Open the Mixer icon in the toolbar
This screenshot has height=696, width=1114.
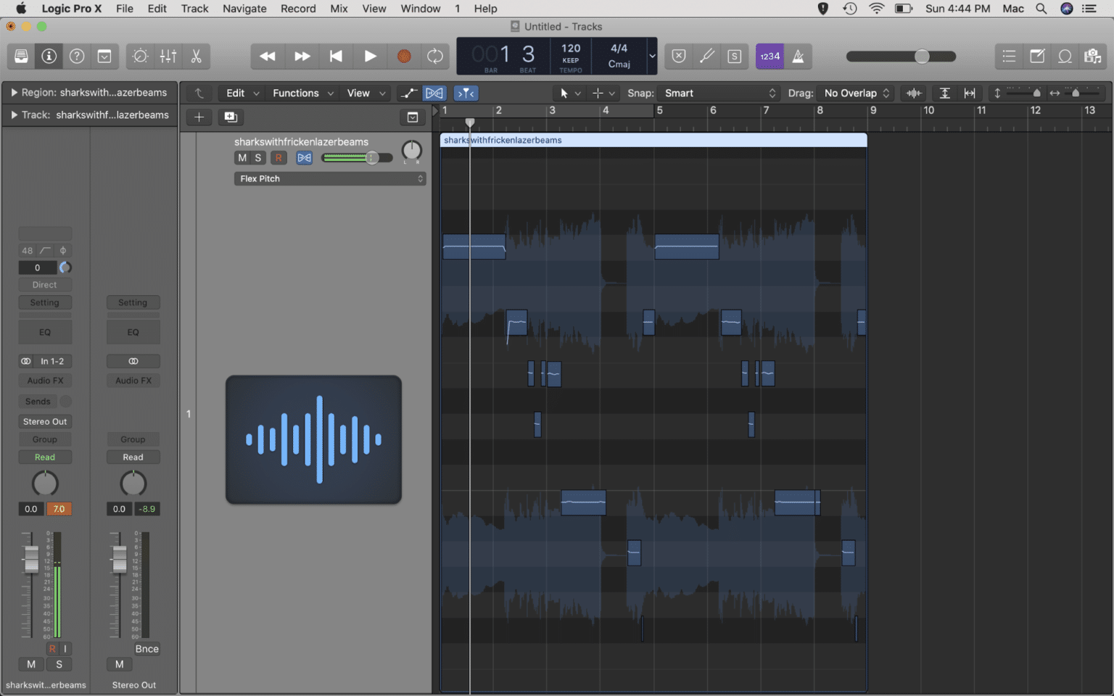(x=168, y=56)
